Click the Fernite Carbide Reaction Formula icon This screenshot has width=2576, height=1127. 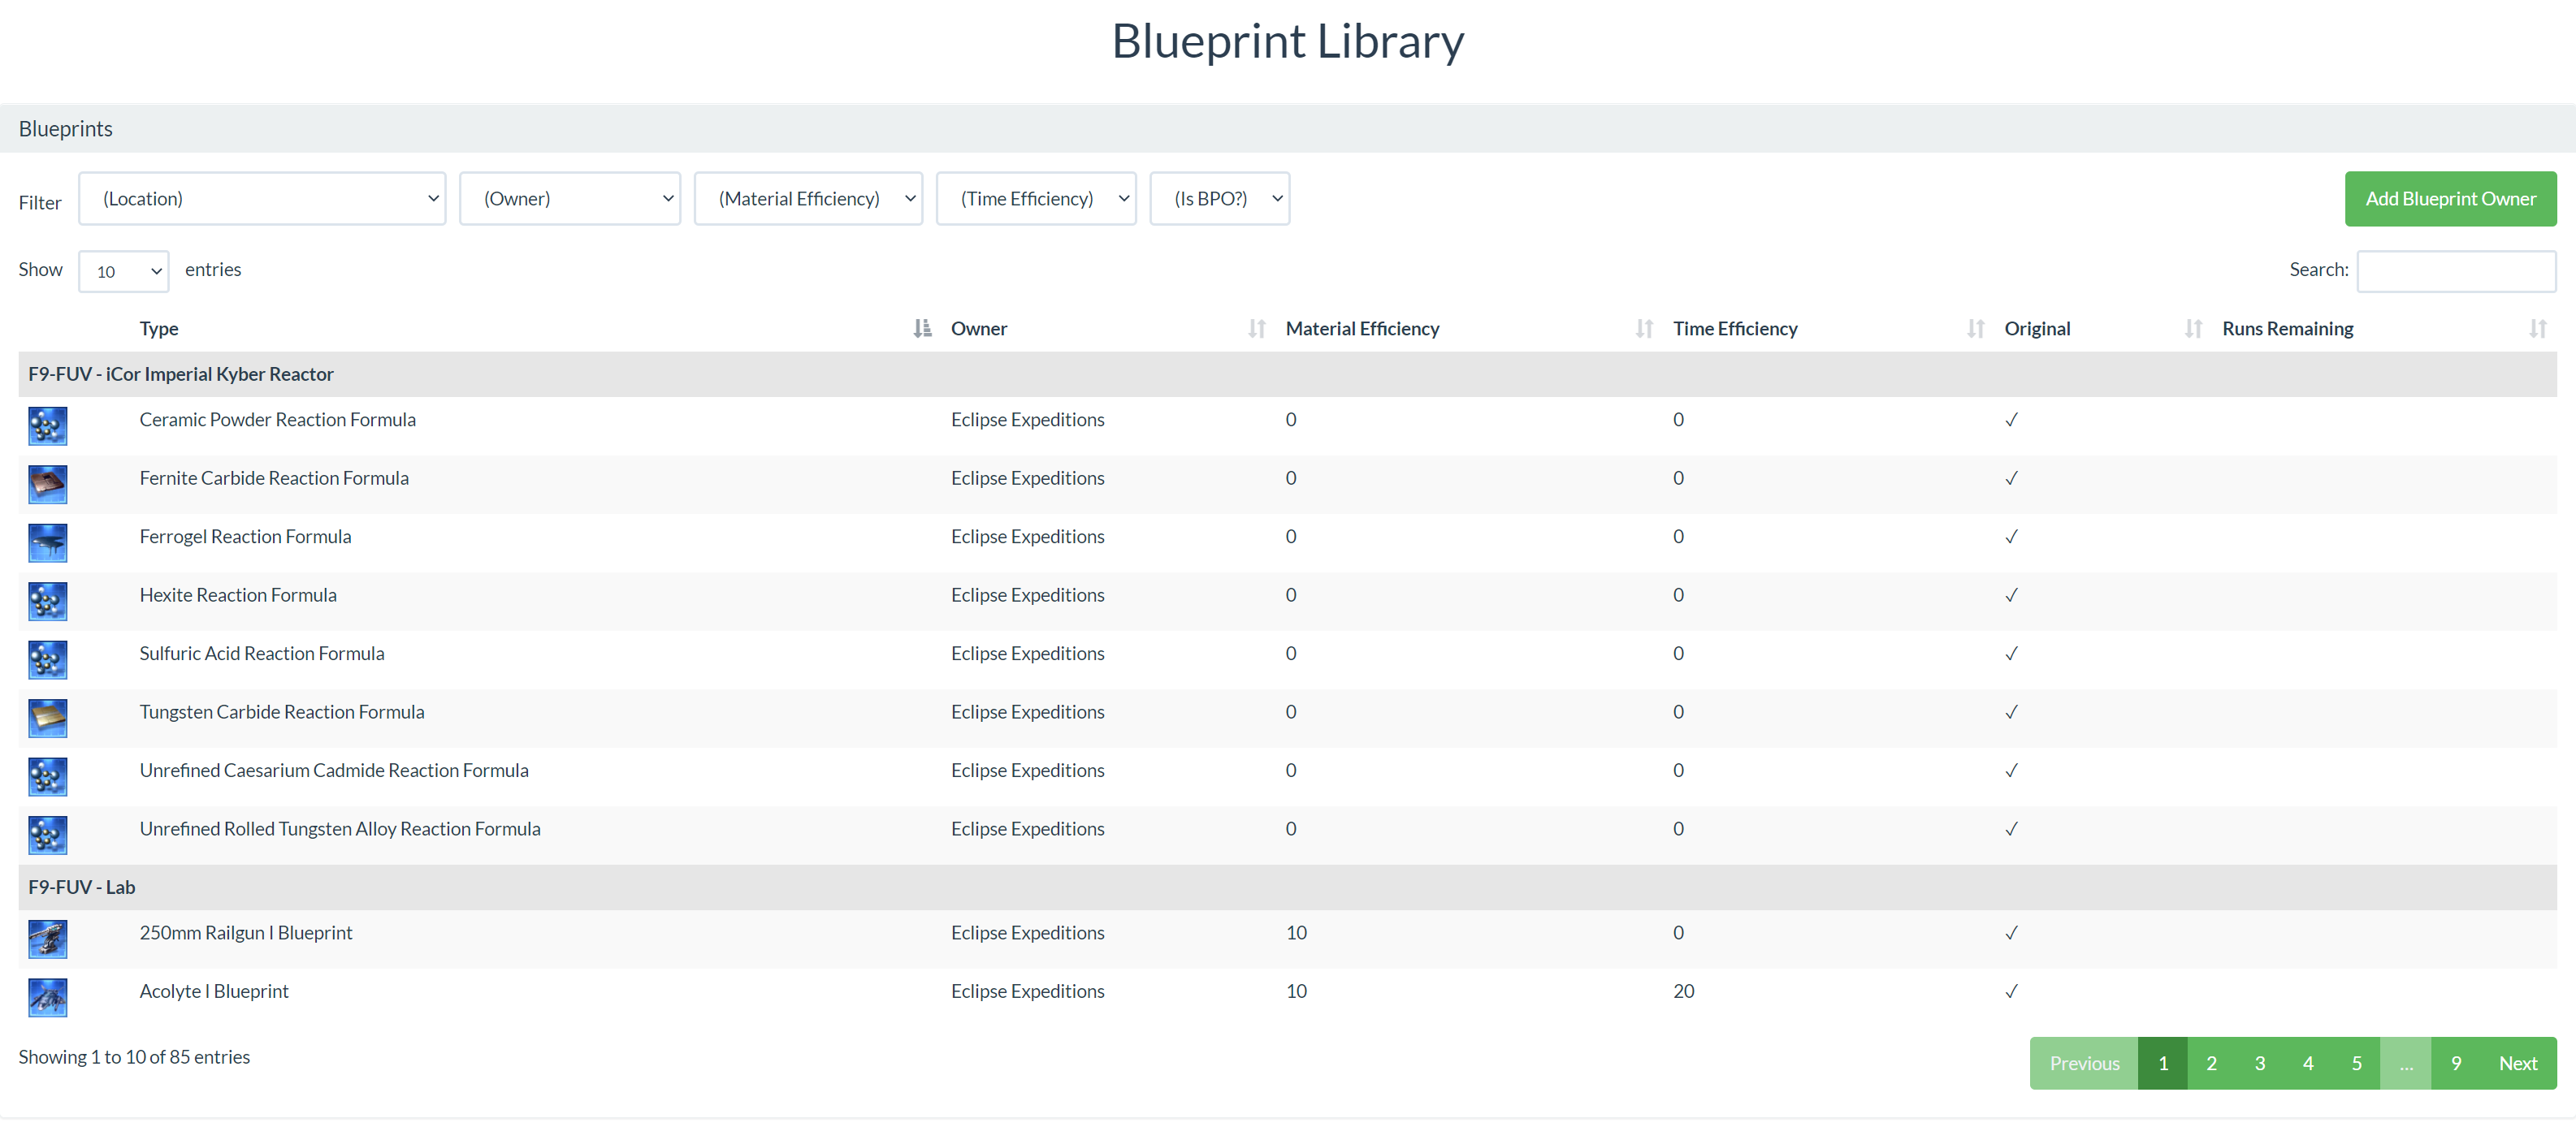[47, 485]
